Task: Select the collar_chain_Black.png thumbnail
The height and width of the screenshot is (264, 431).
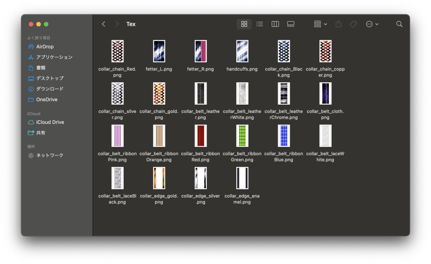Action: pyautogui.click(x=284, y=51)
